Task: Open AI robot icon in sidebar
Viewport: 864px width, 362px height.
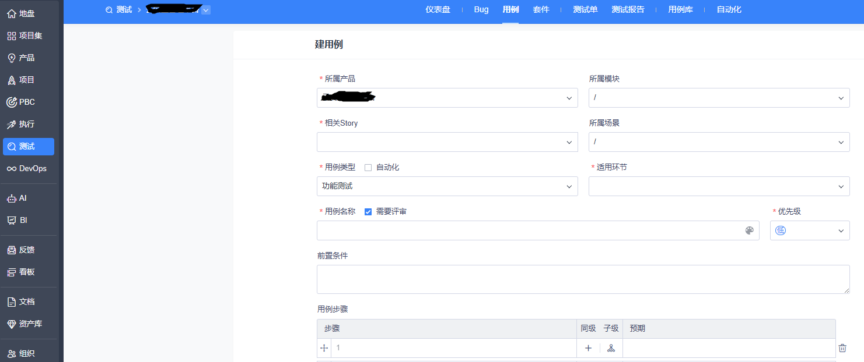Action: (12, 198)
